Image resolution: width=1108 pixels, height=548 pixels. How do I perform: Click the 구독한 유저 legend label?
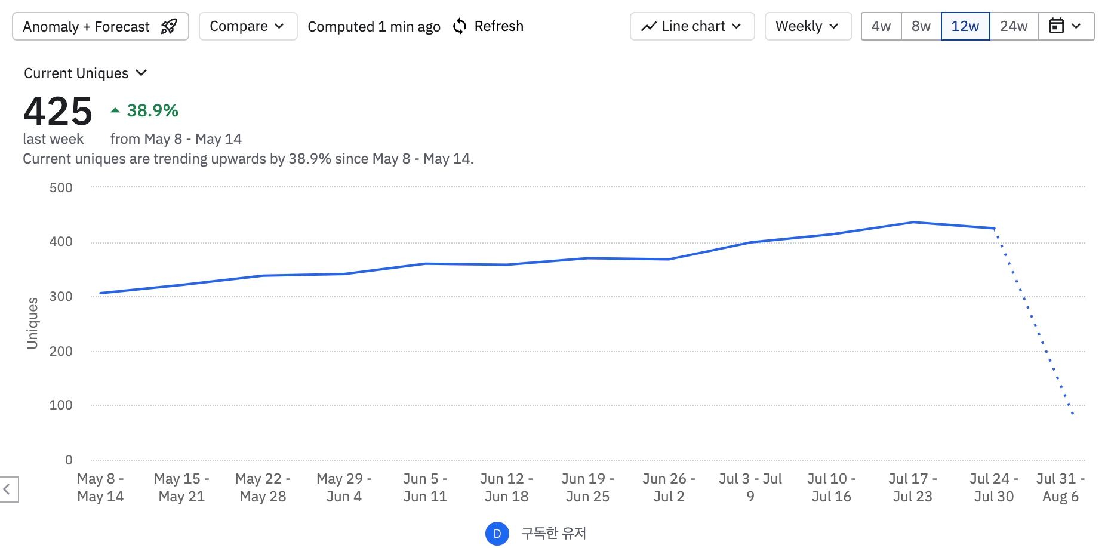click(x=553, y=533)
